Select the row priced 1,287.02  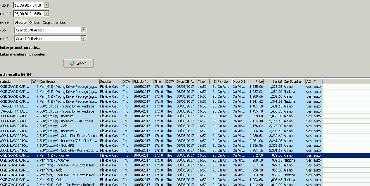point(161,92)
